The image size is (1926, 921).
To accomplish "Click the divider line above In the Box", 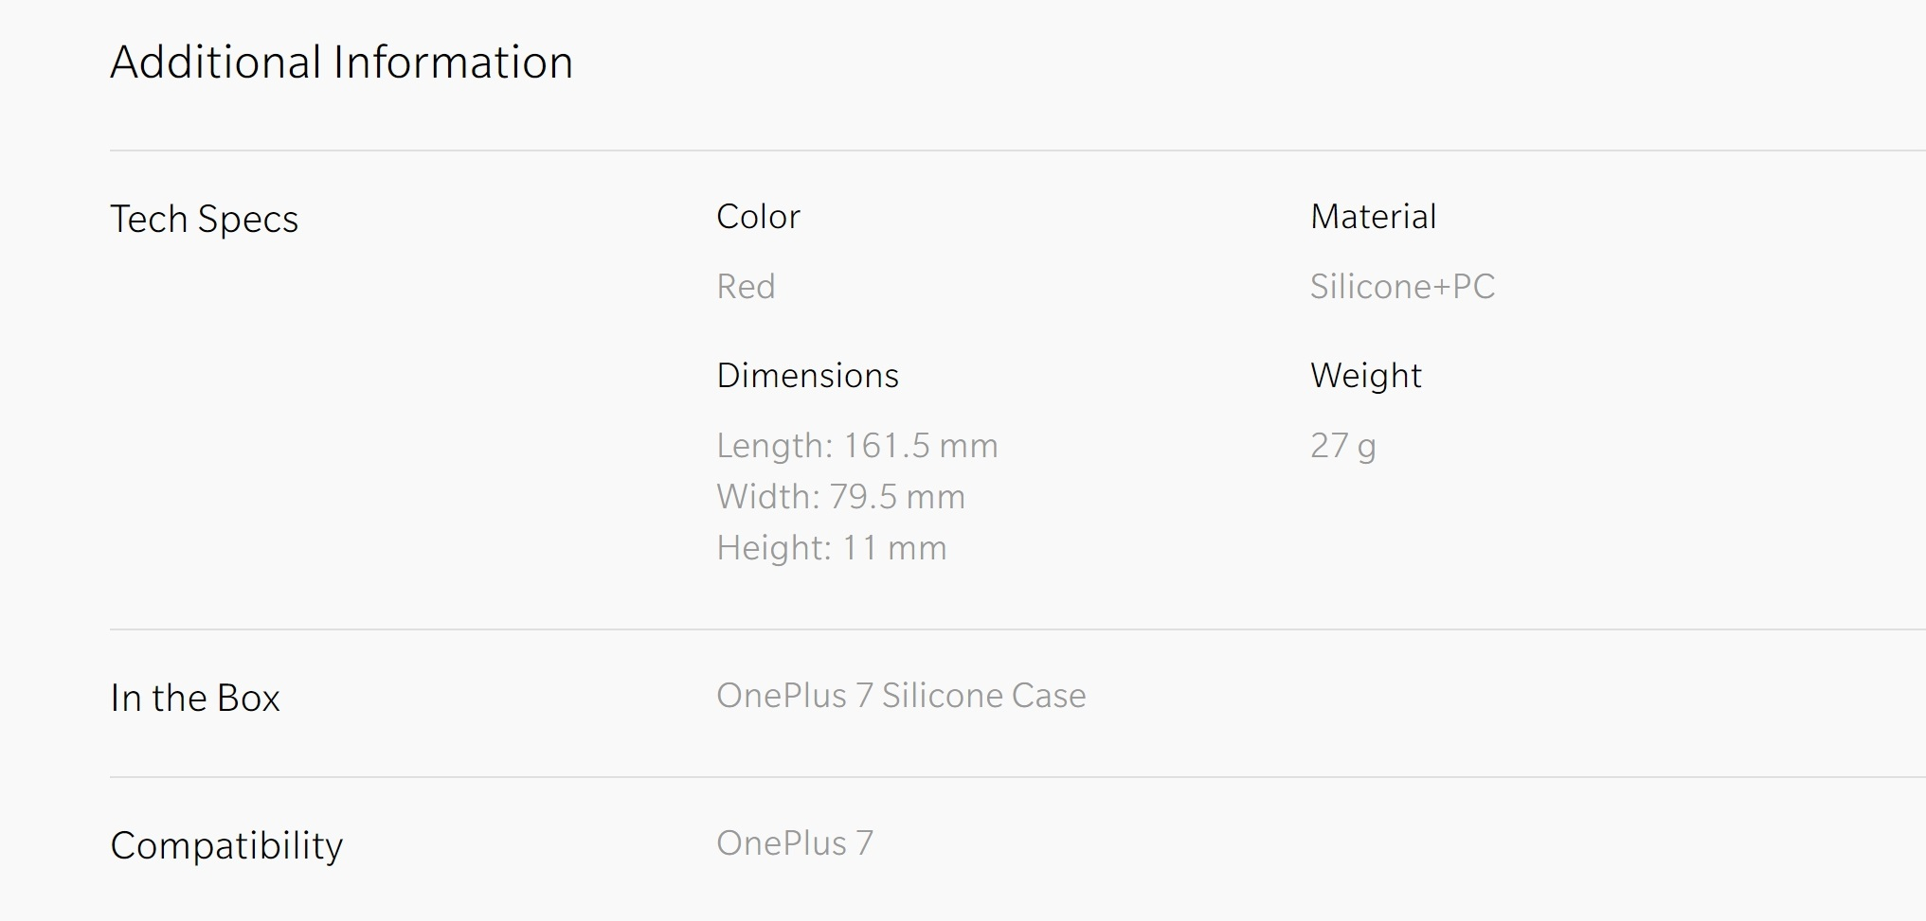I will 1017,629.
